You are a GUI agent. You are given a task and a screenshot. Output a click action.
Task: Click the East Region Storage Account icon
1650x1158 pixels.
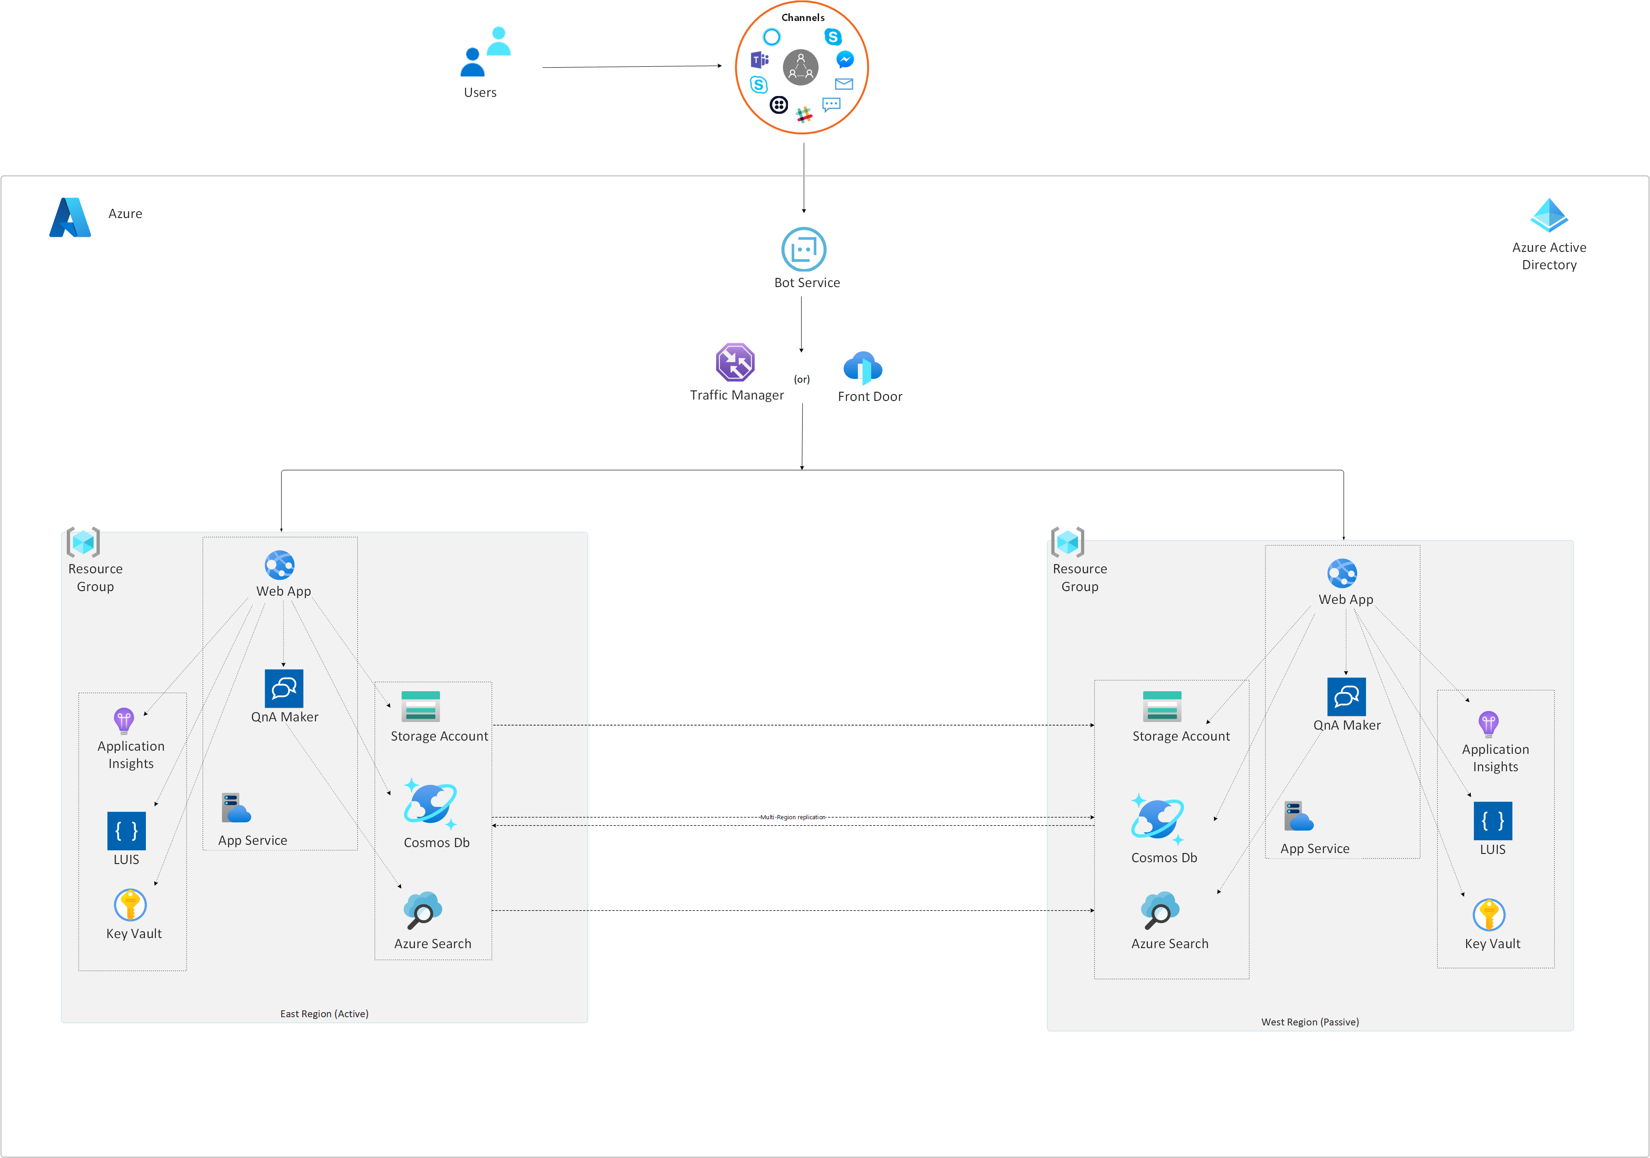tap(420, 706)
